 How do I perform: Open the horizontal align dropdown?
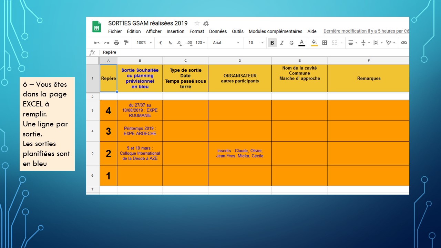(x=352, y=43)
